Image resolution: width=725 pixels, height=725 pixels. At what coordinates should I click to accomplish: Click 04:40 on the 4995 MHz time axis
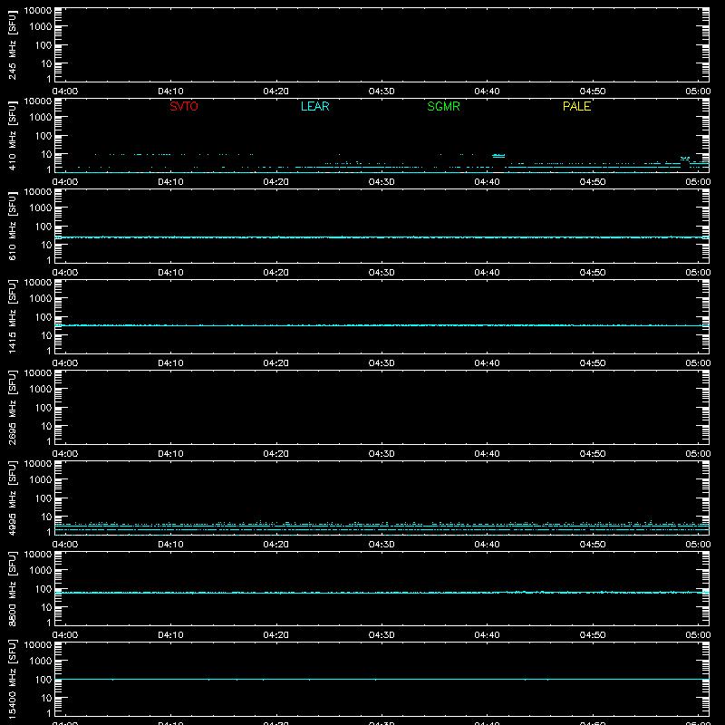click(x=487, y=545)
